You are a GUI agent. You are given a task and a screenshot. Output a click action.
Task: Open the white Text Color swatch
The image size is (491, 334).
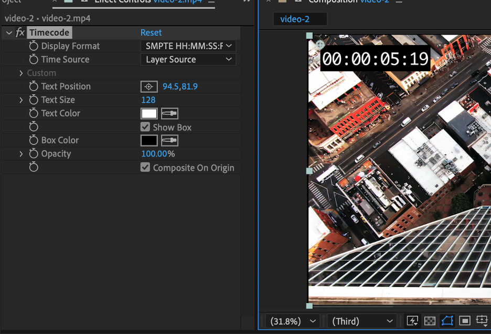[149, 114]
